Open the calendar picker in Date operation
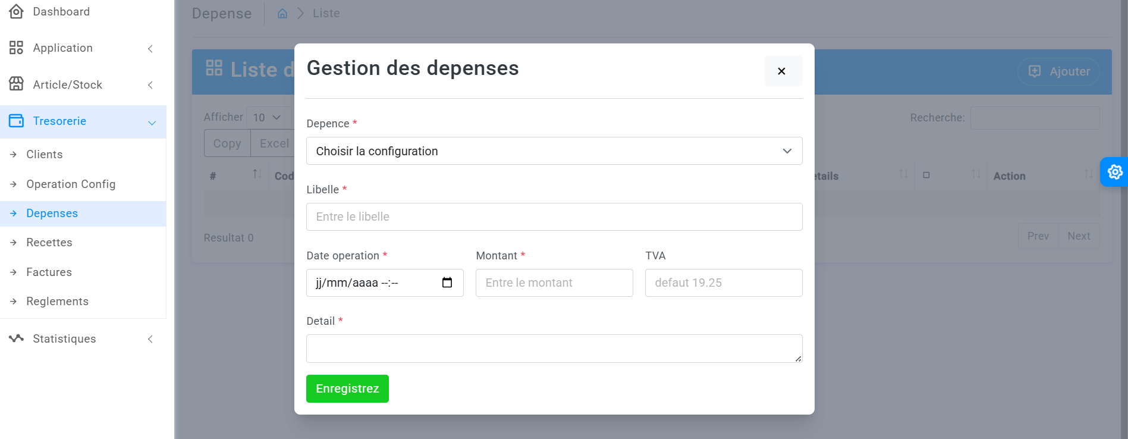The image size is (1128, 439). point(447,283)
